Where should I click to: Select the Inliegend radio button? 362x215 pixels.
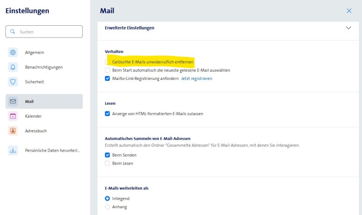[107, 198]
